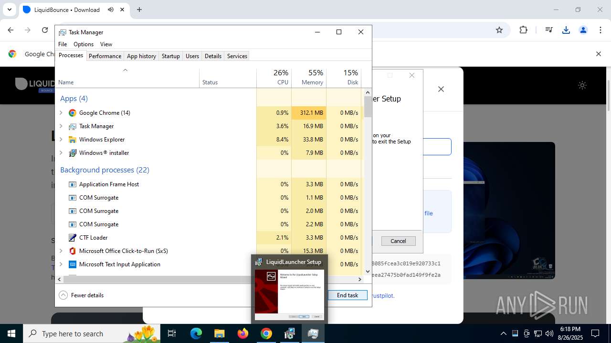Open Chrome media control icon
This screenshot has width=611, height=343.
click(549, 30)
